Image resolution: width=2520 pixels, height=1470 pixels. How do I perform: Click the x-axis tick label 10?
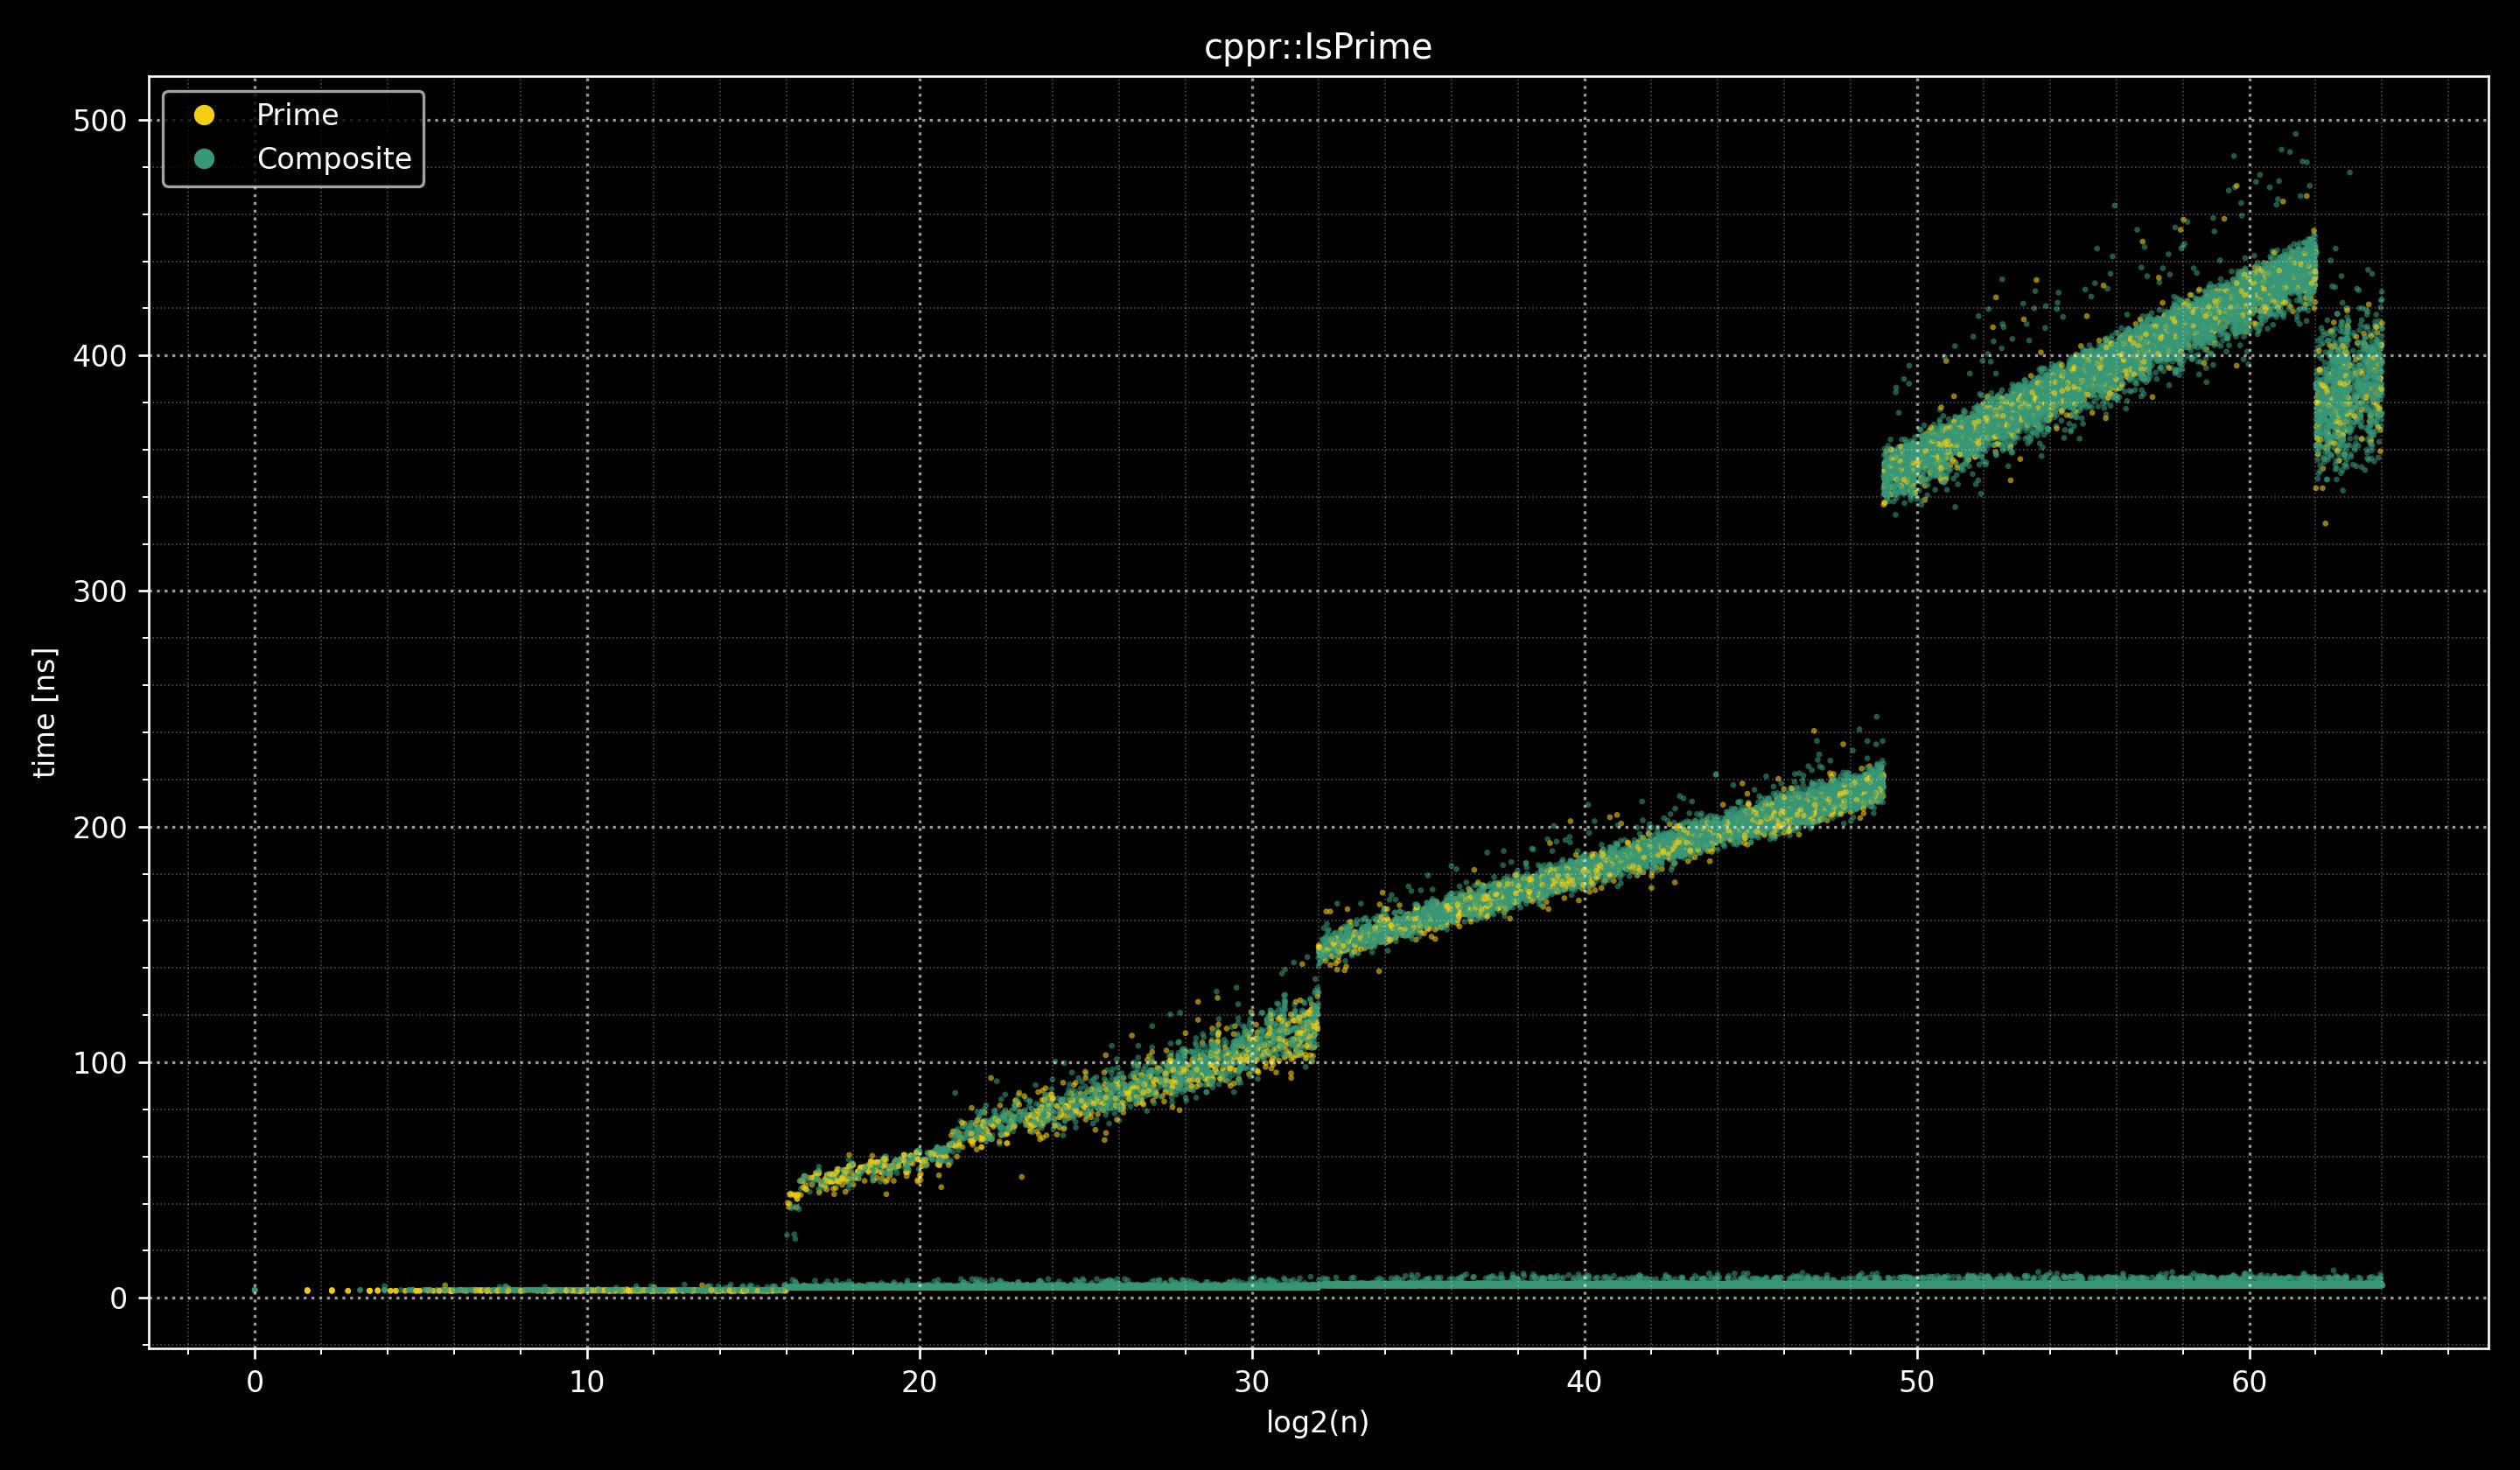[587, 1382]
